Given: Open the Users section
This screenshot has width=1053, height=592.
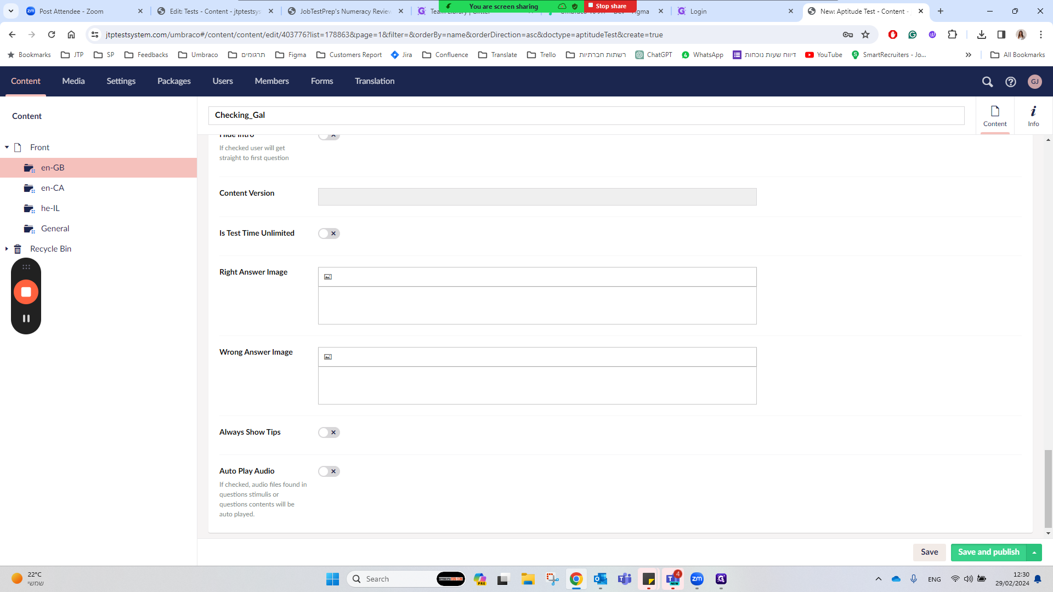Looking at the screenshot, I should point(223,81).
